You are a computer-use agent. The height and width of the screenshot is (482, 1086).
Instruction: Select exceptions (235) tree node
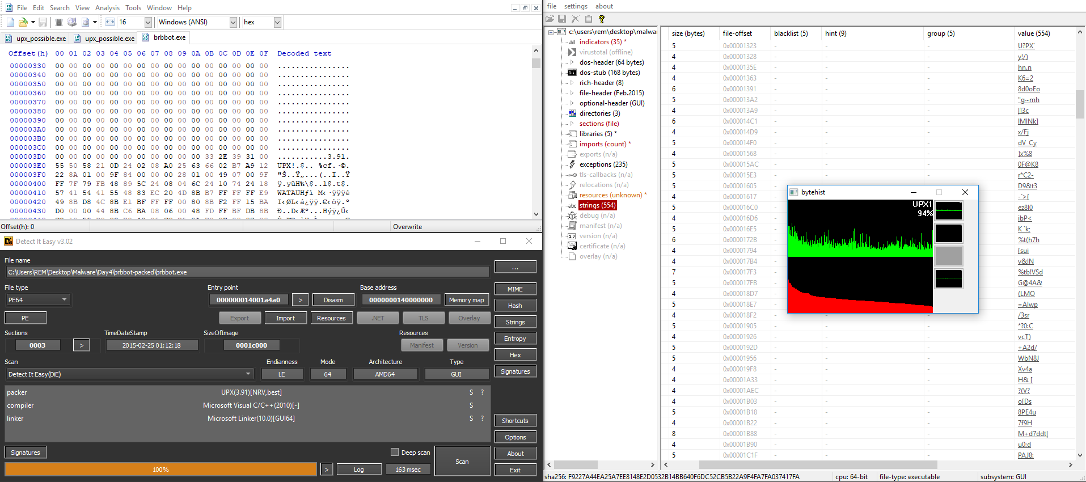603,164
